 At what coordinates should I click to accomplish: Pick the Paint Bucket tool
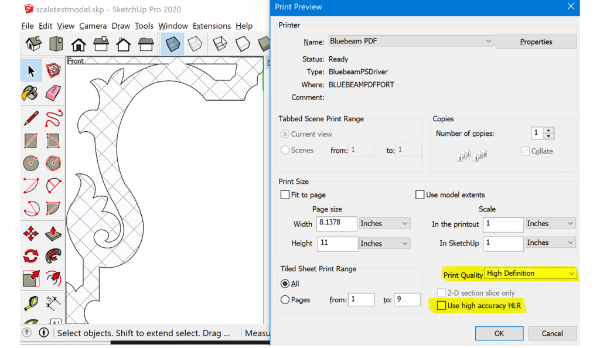coord(30,93)
